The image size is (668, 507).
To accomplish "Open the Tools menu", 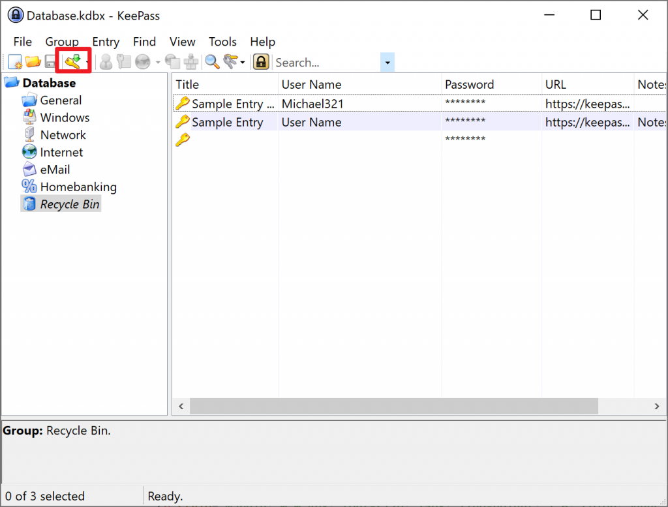I will click(222, 42).
